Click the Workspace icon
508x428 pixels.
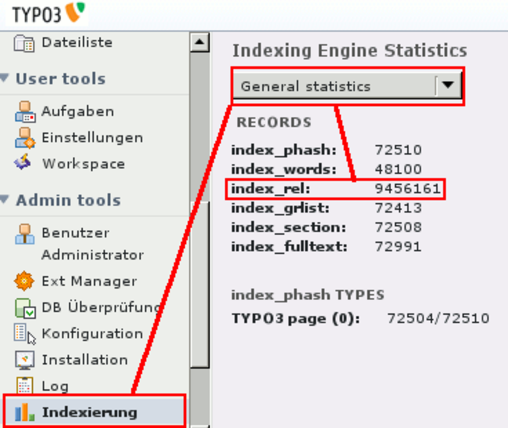tap(23, 162)
